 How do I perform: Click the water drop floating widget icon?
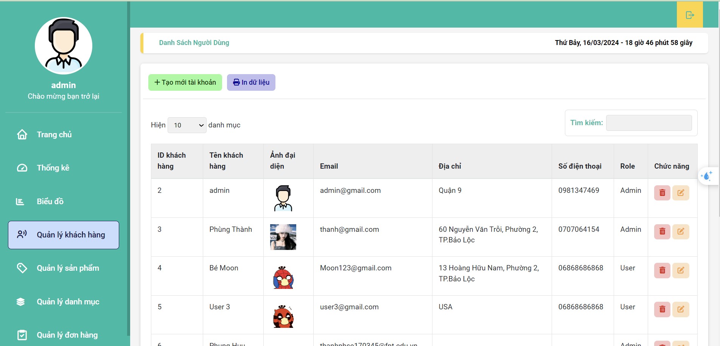(706, 176)
